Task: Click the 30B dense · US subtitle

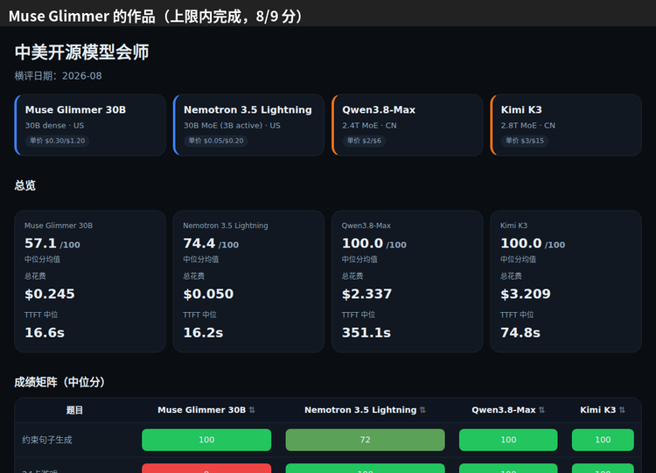Action: click(x=54, y=126)
